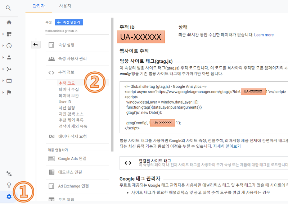The height and width of the screenshot is (205, 288).
Task: Click the Dd data deletion icon
Action: (x=51, y=136)
